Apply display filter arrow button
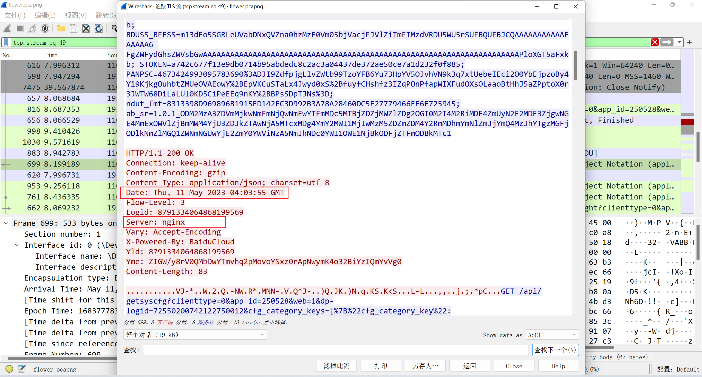This screenshot has height=377, width=702. click(x=667, y=42)
